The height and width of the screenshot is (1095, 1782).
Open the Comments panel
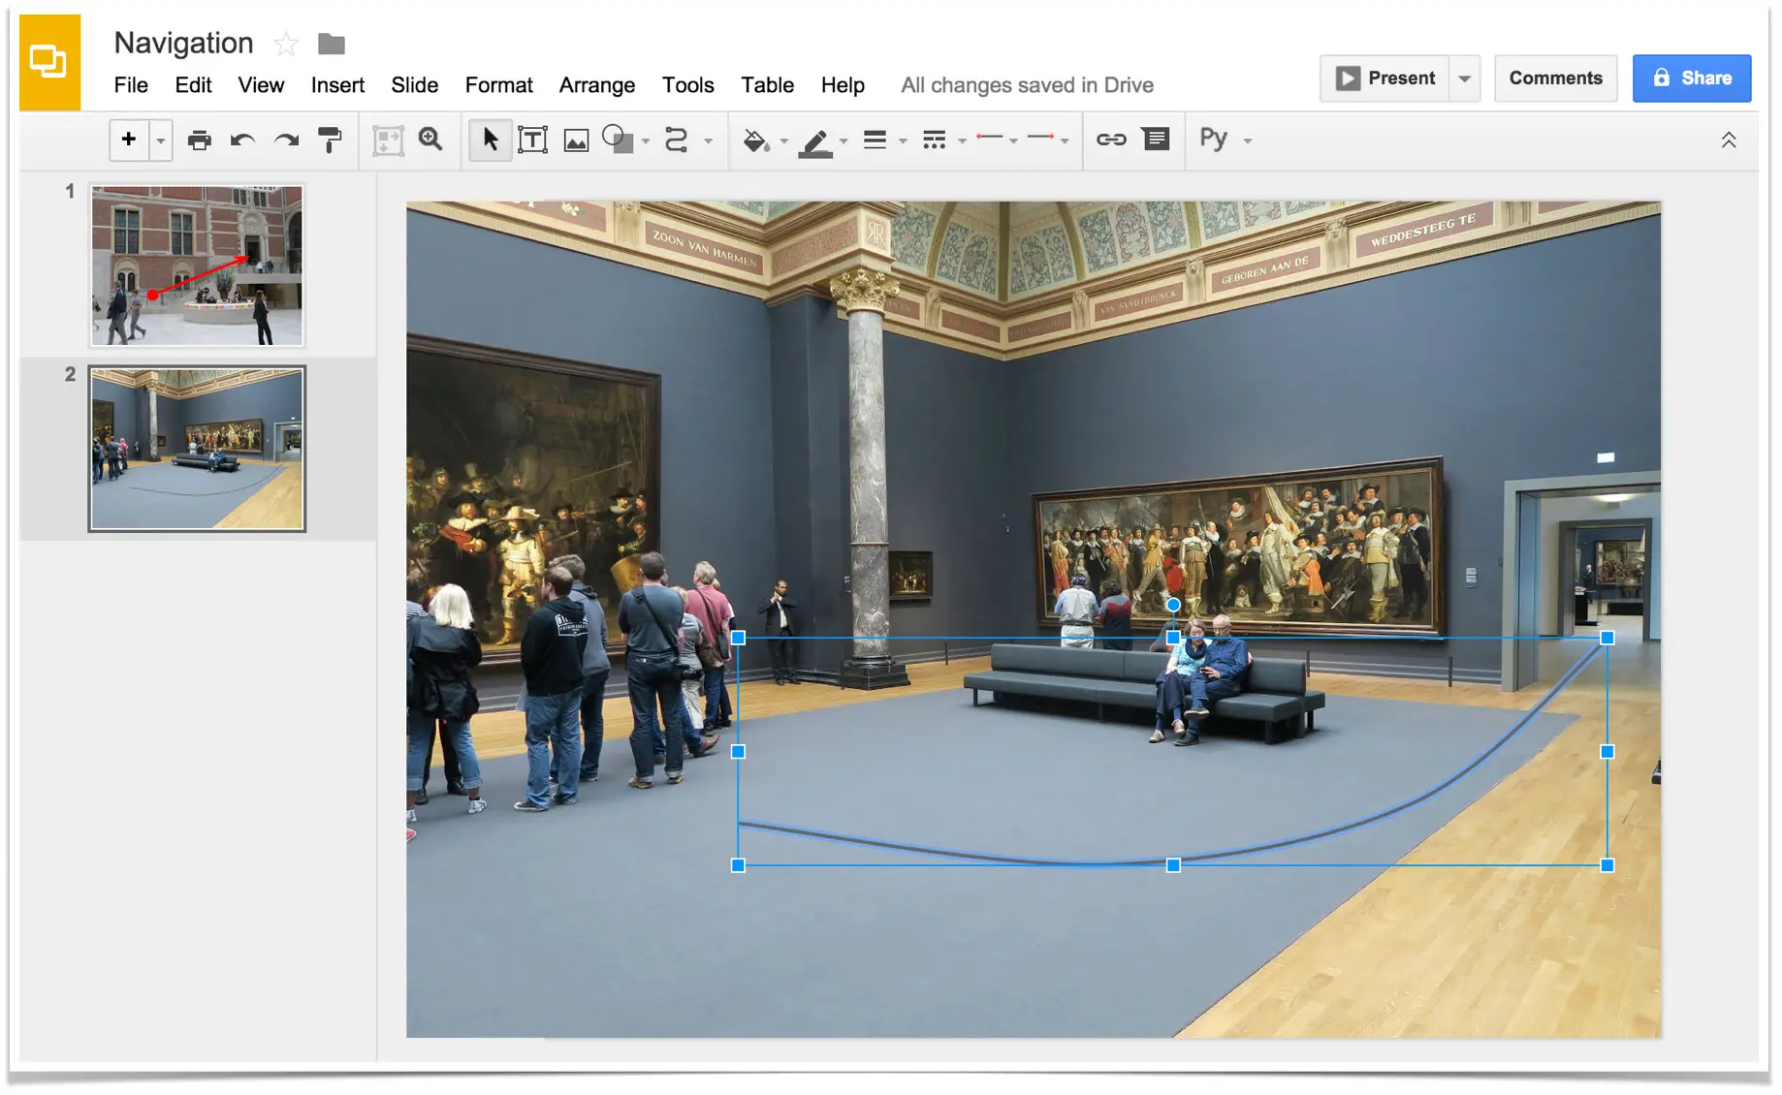click(x=1555, y=78)
